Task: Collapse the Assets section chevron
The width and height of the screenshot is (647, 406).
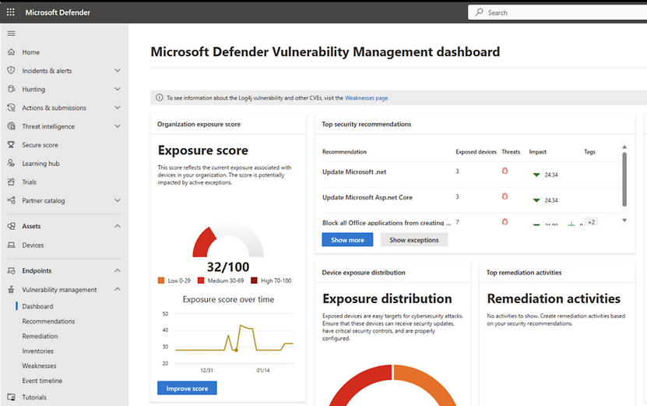Action: coord(118,226)
